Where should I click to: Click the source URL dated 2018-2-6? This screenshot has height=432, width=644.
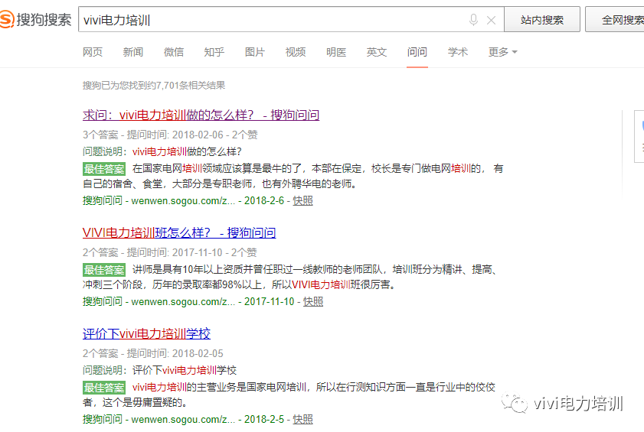183,200
